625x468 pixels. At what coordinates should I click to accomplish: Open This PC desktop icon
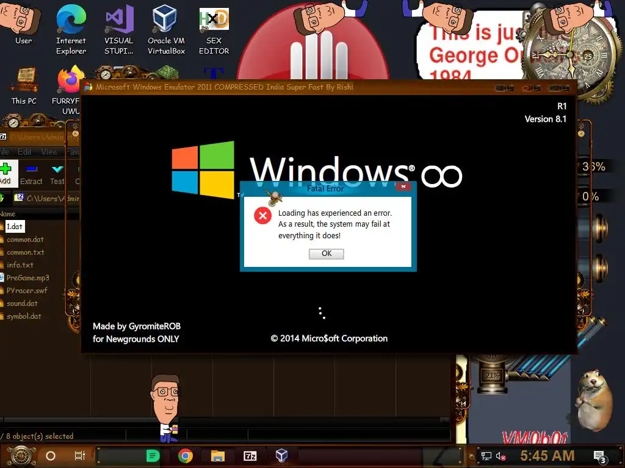coord(24,85)
